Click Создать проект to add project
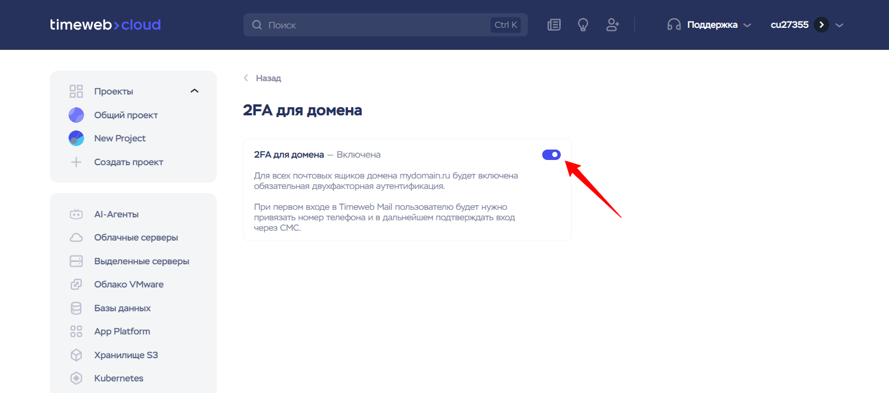Image resolution: width=889 pixels, height=393 pixels. [x=129, y=162]
